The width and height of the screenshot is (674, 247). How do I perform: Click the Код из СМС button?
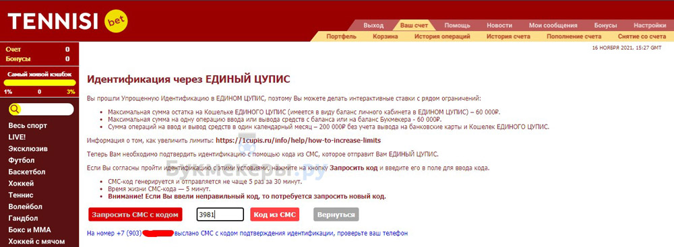274,214
